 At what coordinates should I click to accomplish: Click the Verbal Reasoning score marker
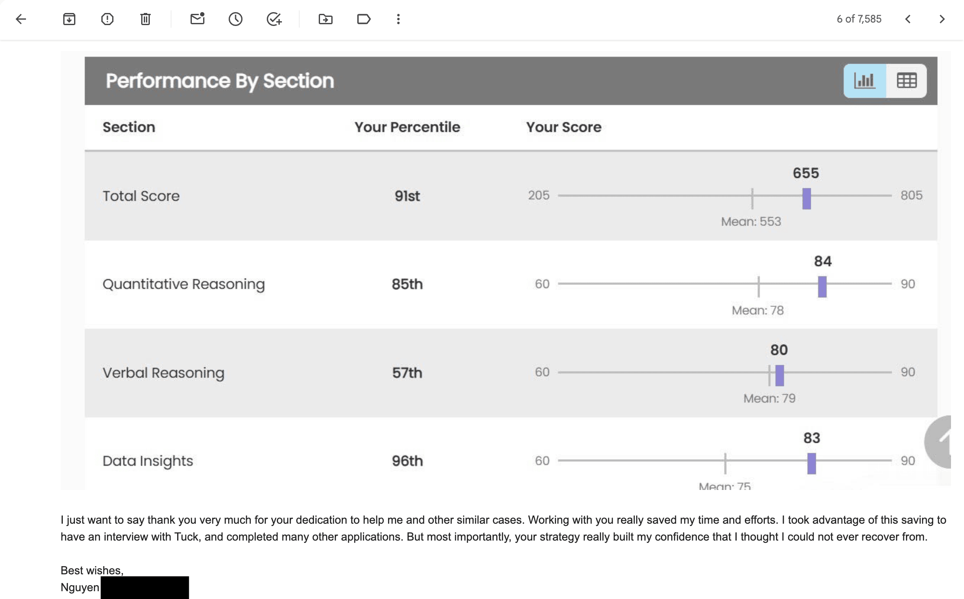[x=780, y=375]
